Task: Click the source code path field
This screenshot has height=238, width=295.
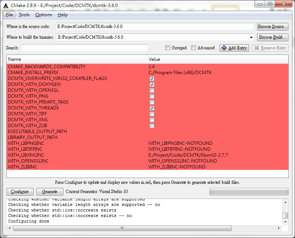Action: [x=155, y=27]
